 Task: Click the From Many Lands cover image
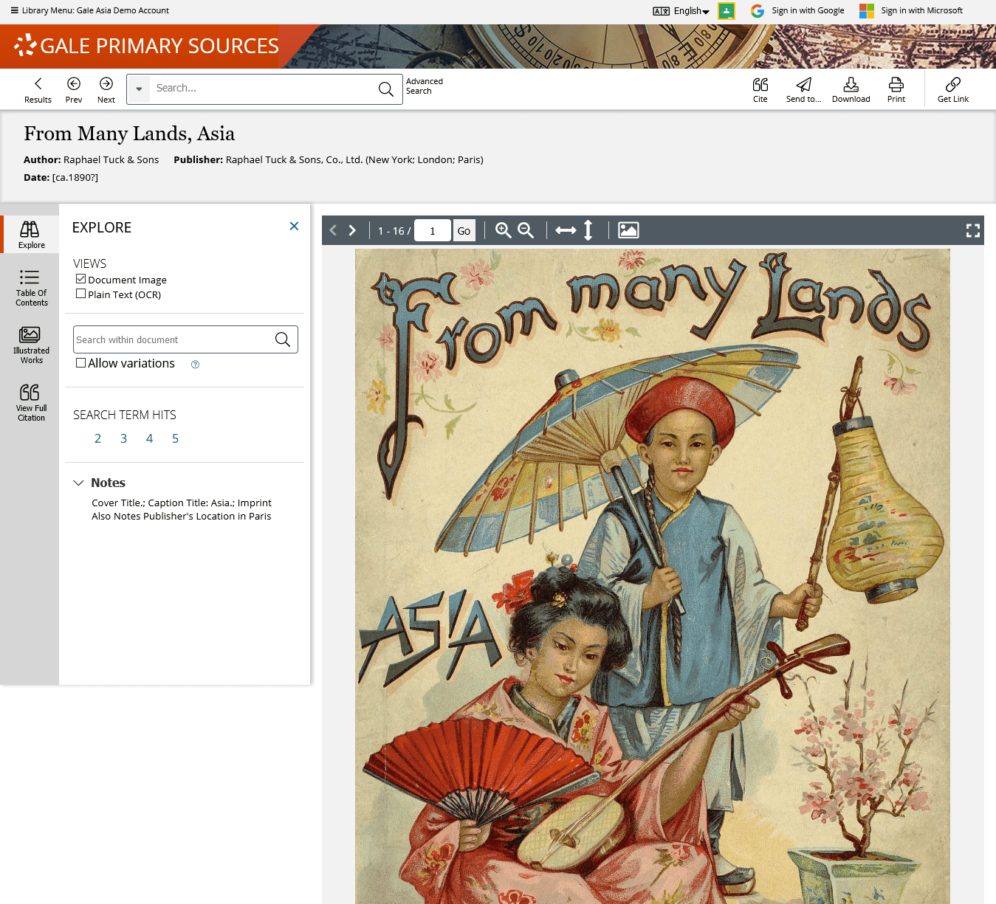pos(653,576)
